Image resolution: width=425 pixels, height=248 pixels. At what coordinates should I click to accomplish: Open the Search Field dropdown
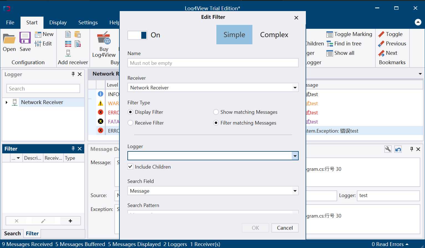(295, 191)
